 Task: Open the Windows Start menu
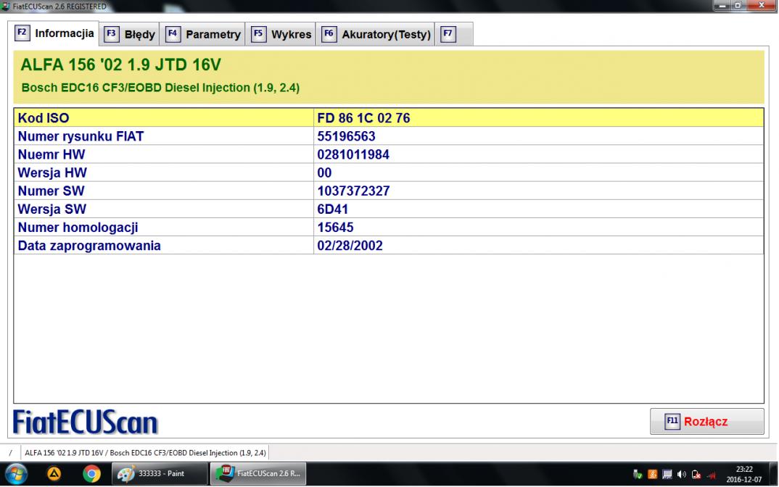pyautogui.click(x=17, y=474)
